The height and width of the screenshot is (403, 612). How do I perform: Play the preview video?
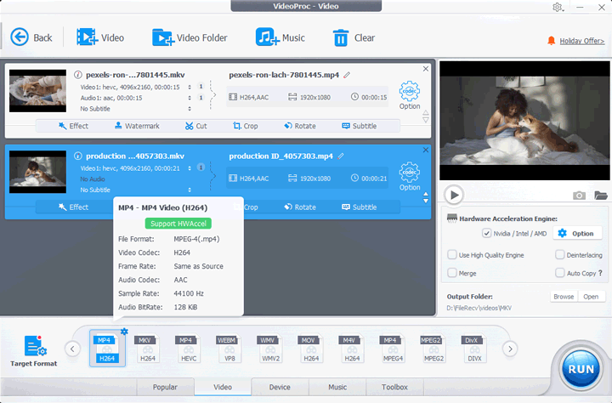(454, 195)
